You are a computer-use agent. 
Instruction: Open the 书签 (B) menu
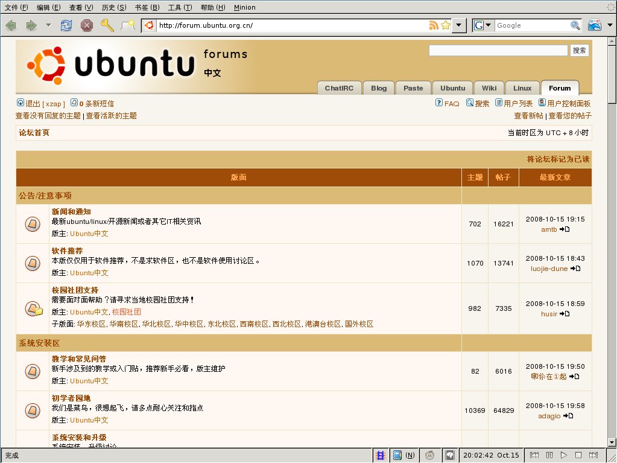[x=147, y=7]
